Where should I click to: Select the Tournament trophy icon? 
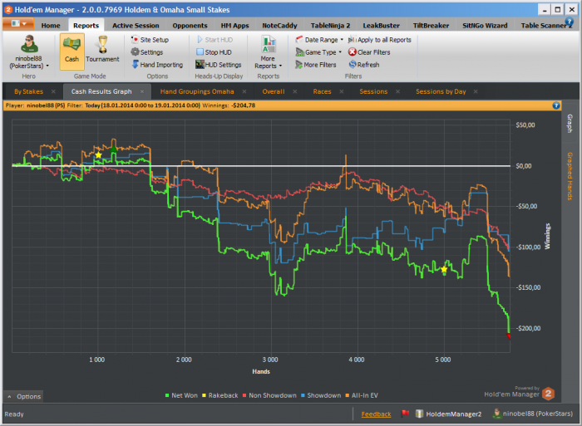[103, 45]
